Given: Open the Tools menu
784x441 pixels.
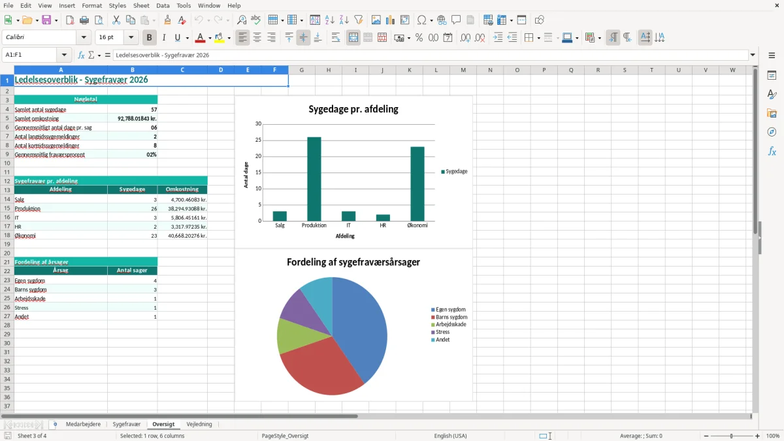Looking at the screenshot, I should point(184,5).
